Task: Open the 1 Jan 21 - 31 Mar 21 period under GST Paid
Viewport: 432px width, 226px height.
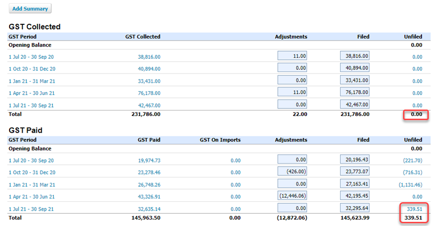Action: [32, 185]
